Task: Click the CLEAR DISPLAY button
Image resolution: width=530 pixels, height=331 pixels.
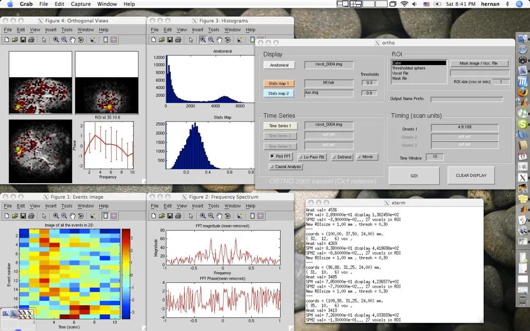Action: tap(471, 175)
